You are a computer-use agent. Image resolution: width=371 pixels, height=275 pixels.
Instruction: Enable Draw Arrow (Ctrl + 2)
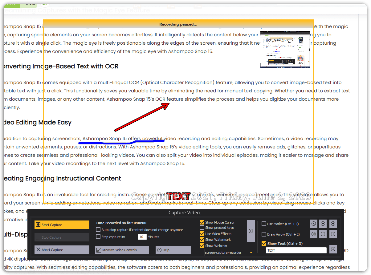pyautogui.click(x=264, y=234)
